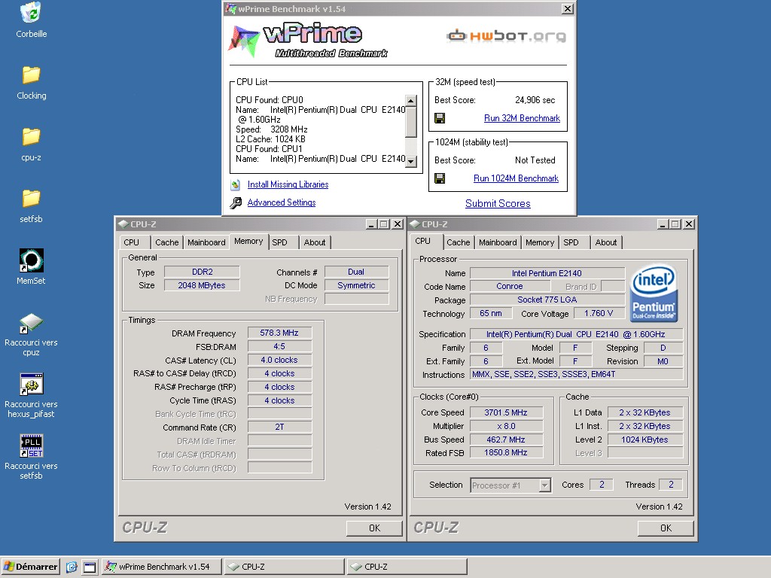Launch the Raccourci vers hexus_pifast shortcut
The height and width of the screenshot is (578, 771).
[31, 385]
